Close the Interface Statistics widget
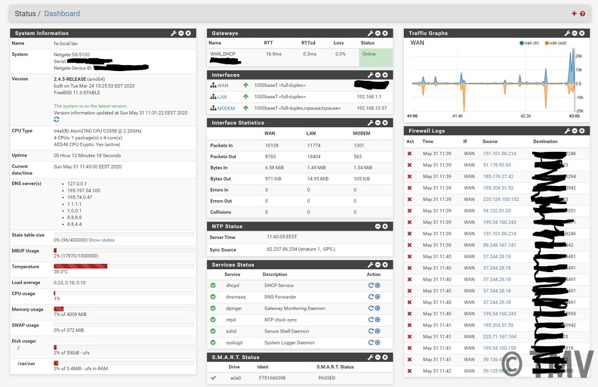 click(x=385, y=122)
